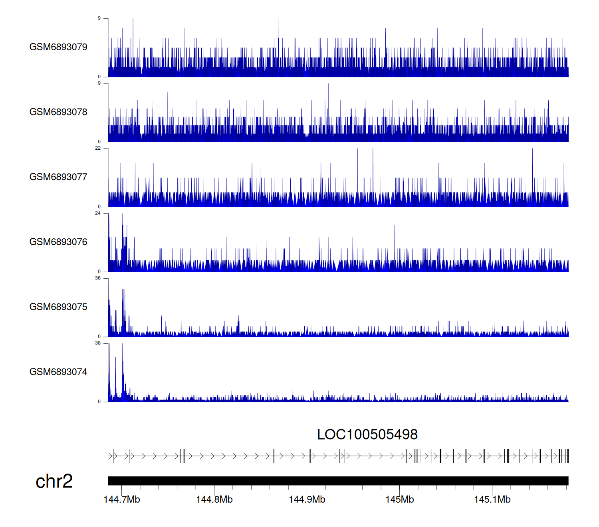
Task: Click the black chr2 ideogram bar
Action: (338, 481)
